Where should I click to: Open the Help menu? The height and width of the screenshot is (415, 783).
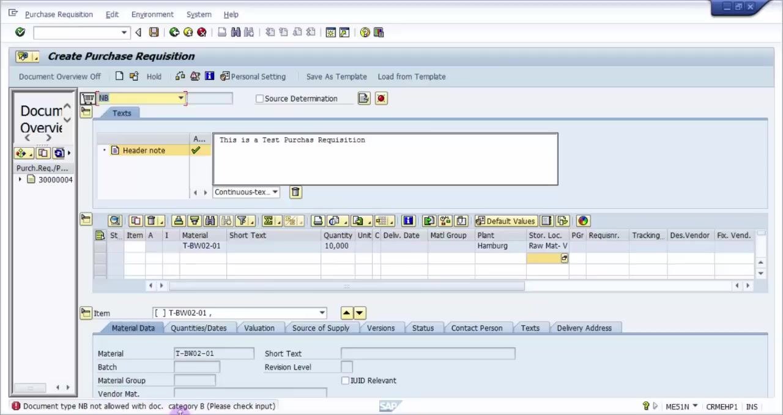(231, 14)
